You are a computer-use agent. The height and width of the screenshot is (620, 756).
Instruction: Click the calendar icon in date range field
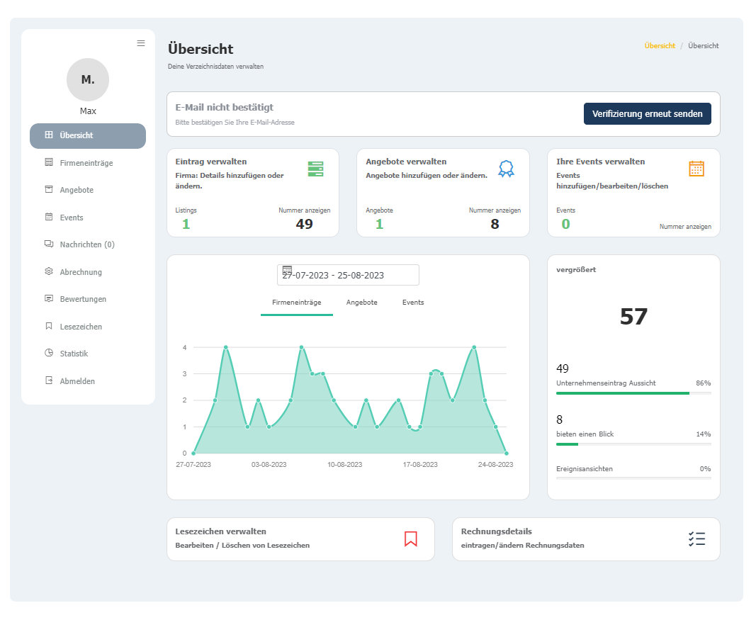coord(287,270)
